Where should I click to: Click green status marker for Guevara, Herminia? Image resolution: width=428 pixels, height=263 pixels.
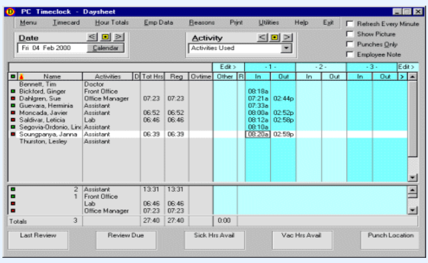pos(13,105)
